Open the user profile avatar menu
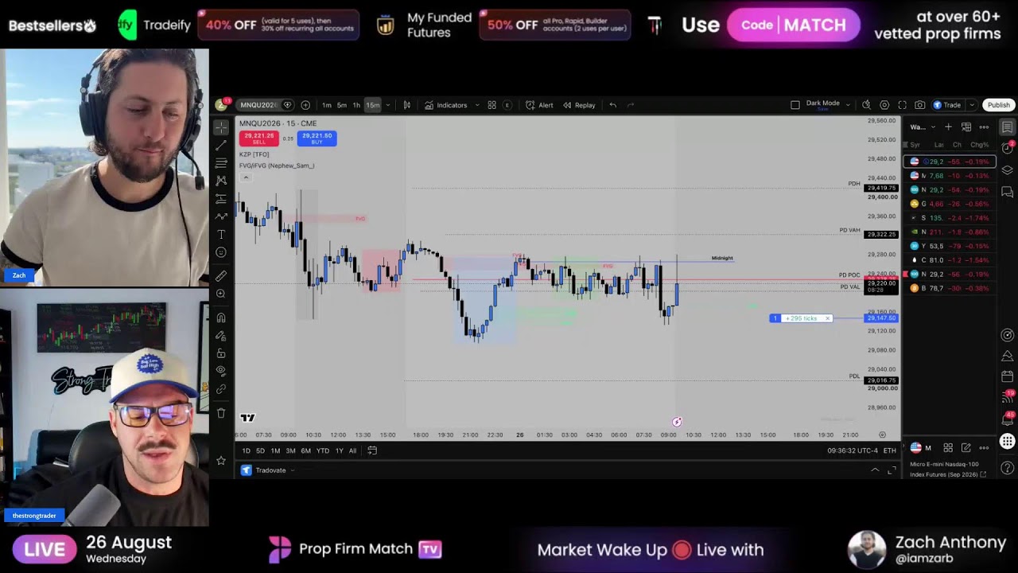The image size is (1018, 573). (221, 105)
